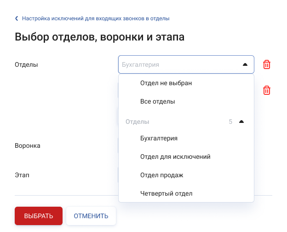Image resolution: width=287 pixels, height=232 pixels.
Task: Delete the Бухгалтерия department row via trash icon
Action: (x=267, y=64)
